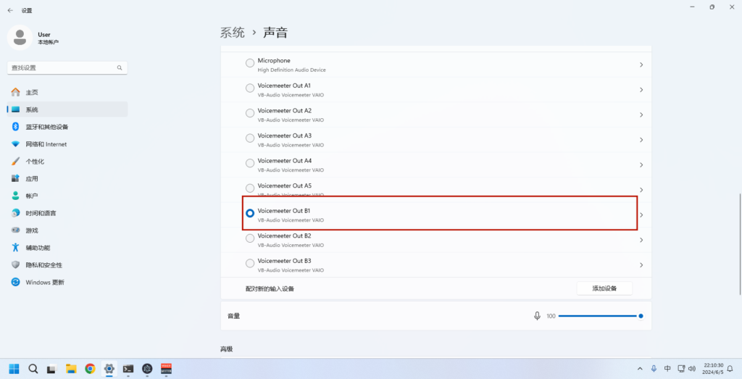Select Voicemeeter Out A2 radio button
This screenshot has height=379, width=742.
pyautogui.click(x=250, y=113)
